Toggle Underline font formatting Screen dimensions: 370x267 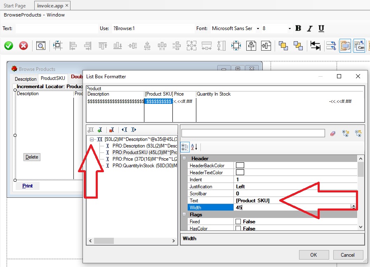[x=321, y=28]
